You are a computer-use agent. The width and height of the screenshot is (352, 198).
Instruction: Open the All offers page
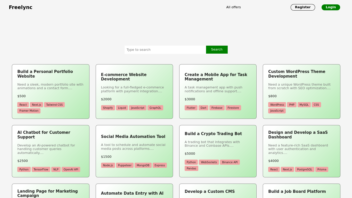click(233, 7)
